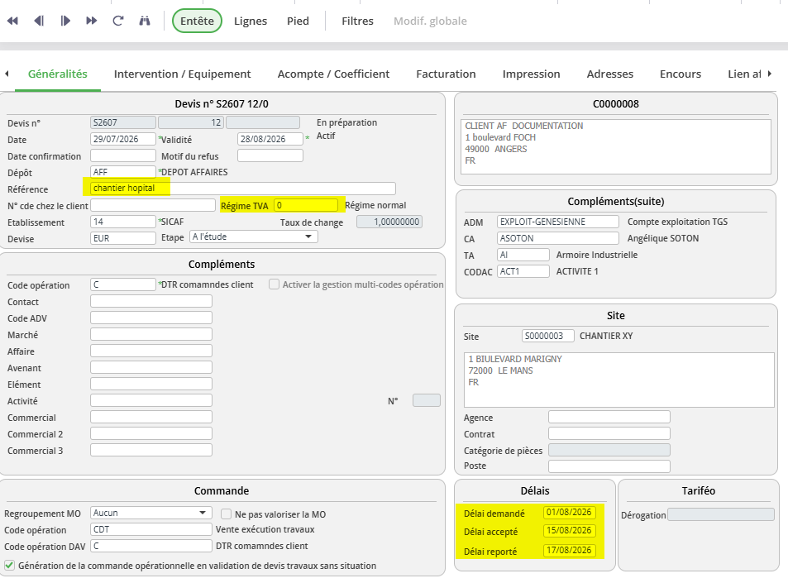Click the Poste field
788x583 pixels.
[x=609, y=466]
